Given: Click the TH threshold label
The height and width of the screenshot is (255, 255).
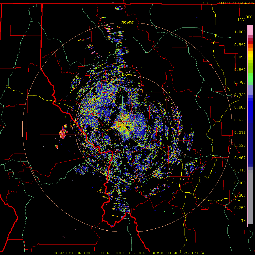Looking at the screenshot, I should click(243, 221).
